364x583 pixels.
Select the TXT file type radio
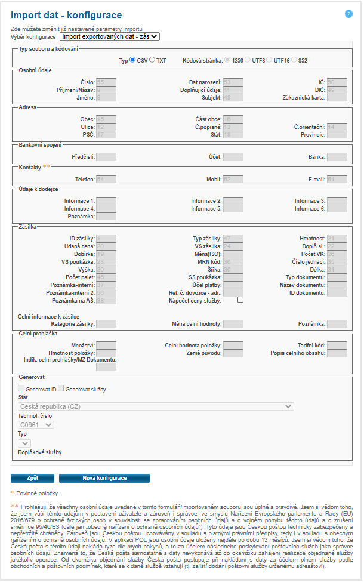(x=152, y=60)
